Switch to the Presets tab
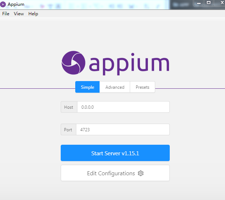Image resolution: width=225 pixels, height=200 pixels. click(x=142, y=87)
